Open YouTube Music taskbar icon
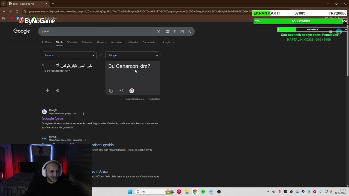349x196 pixels. [x=179, y=192]
